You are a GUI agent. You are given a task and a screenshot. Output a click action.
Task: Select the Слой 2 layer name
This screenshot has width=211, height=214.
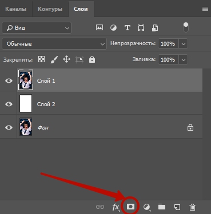click(46, 104)
